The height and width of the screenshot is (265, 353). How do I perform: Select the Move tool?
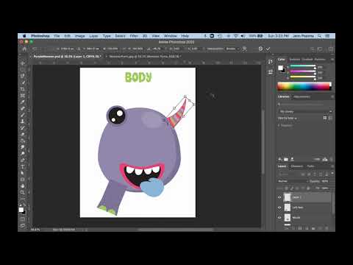(x=23, y=63)
